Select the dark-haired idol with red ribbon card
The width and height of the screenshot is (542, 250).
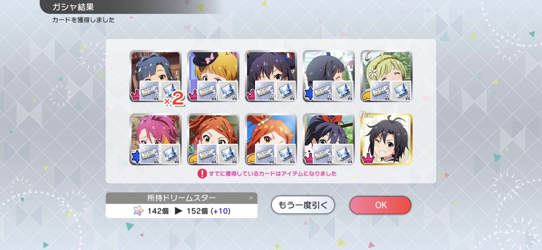[x=329, y=139]
